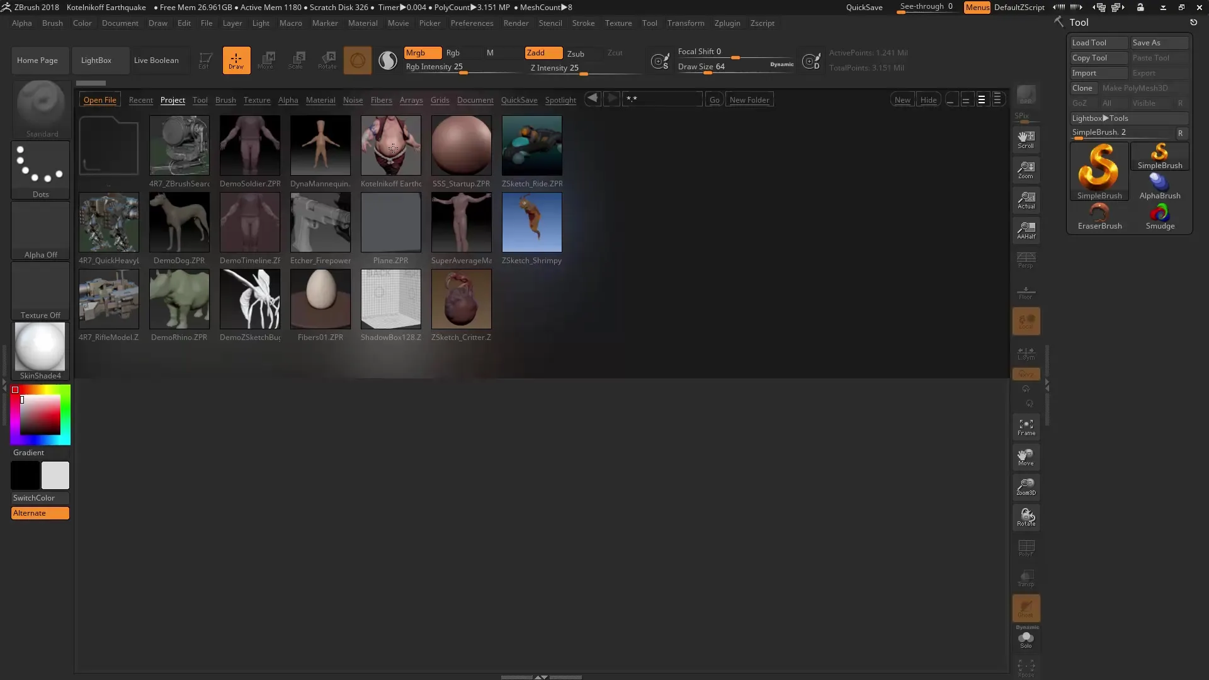Toggle Live Boolean
The image size is (1209, 680).
pyautogui.click(x=156, y=60)
